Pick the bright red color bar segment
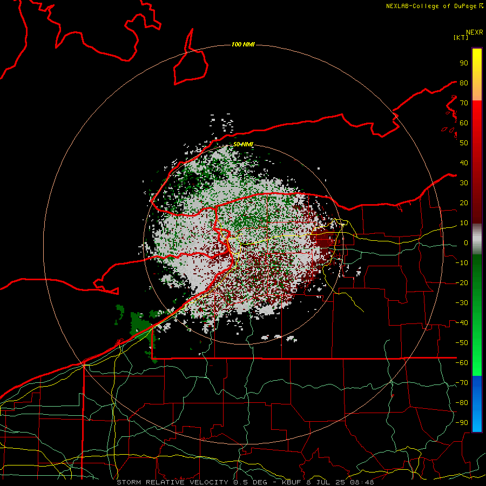 [x=477, y=113]
